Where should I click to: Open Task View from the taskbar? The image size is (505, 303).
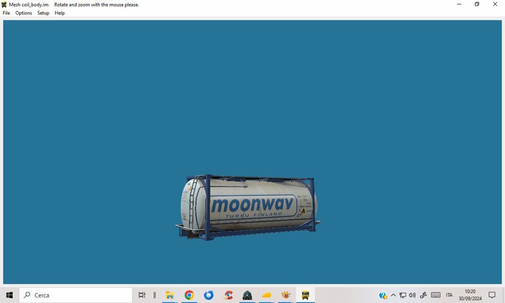pyautogui.click(x=142, y=295)
